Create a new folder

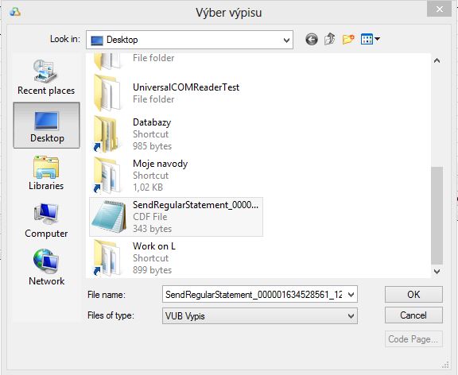[x=348, y=39]
